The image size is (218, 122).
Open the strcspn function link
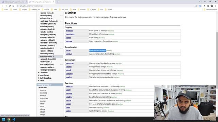pos(69,94)
